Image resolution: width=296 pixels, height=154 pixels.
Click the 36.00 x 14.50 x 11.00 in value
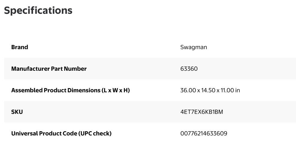tap(210, 90)
